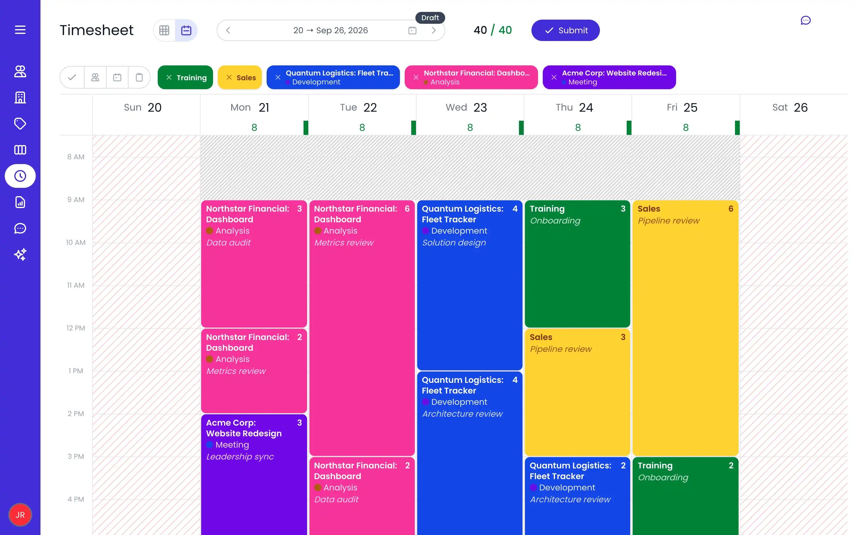Open Tuesday's Metrics review 6-hour entry
The height and width of the screenshot is (535, 857).
click(362, 328)
